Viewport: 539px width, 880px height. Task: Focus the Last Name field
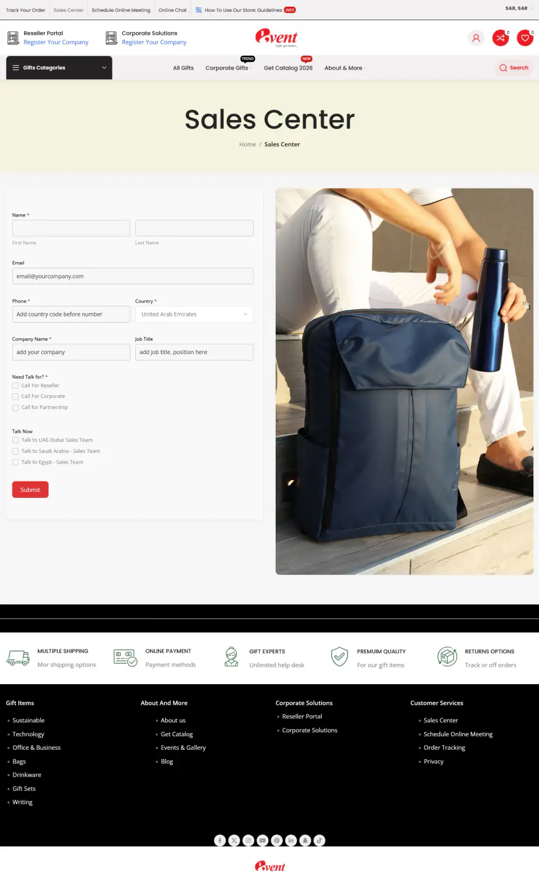pyautogui.click(x=194, y=228)
